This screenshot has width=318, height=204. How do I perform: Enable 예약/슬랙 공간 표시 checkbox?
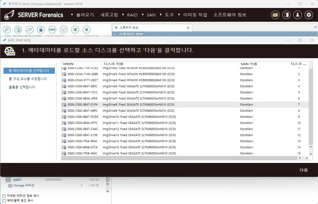[4, 201]
